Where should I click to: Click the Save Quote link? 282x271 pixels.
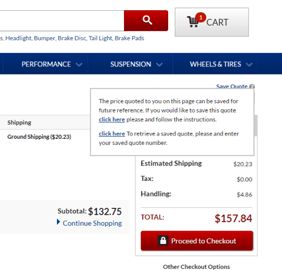pyautogui.click(x=232, y=87)
